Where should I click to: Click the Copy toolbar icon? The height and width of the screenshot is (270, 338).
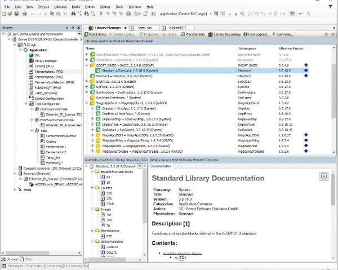tap(52, 14)
